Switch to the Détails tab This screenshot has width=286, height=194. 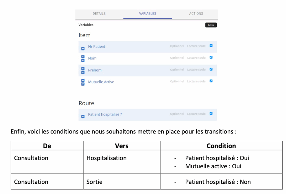point(99,13)
